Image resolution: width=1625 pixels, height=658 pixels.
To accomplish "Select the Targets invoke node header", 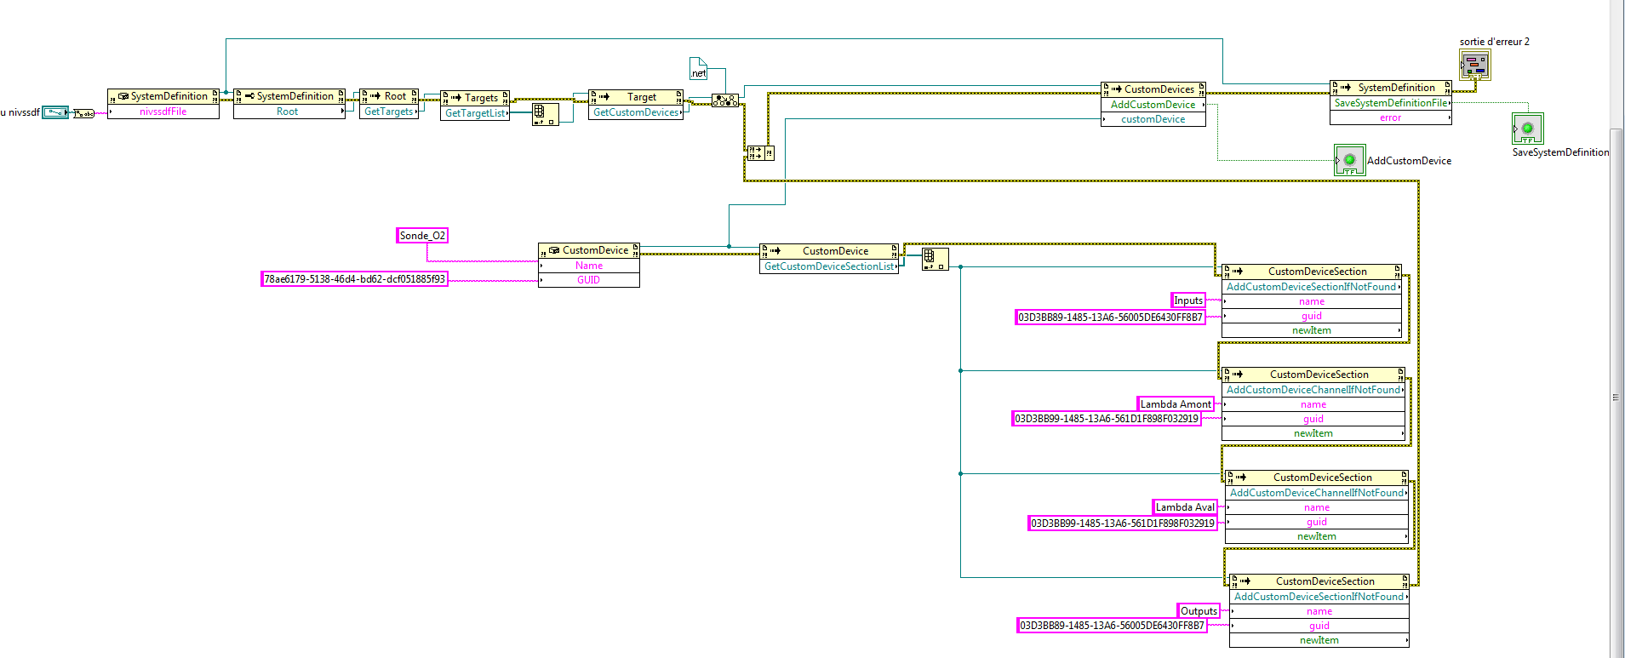I will pyautogui.click(x=475, y=98).
